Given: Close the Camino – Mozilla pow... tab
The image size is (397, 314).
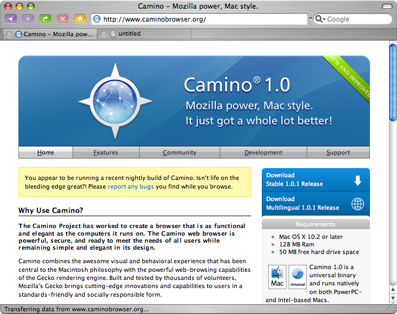Looking at the screenshot, I should click(9, 34).
